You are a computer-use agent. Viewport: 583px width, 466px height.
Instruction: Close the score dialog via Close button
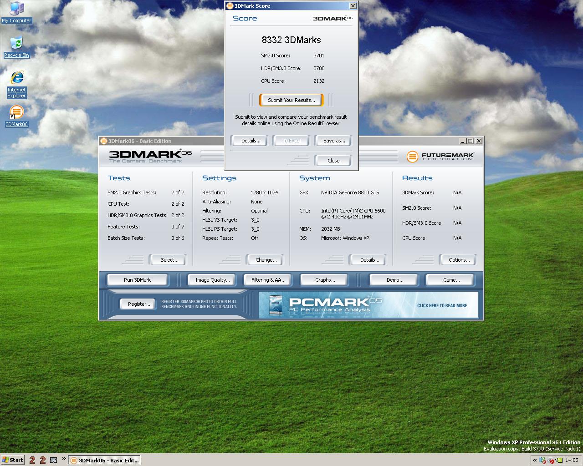[x=333, y=161]
